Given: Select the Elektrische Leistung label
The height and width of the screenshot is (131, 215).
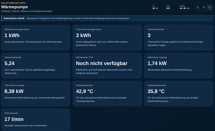Looking at the screenshot, I should tap(157, 57).
